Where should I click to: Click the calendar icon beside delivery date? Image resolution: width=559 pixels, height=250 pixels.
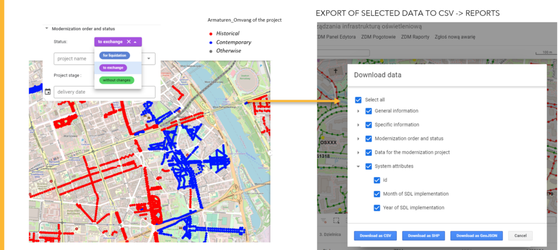click(x=48, y=92)
